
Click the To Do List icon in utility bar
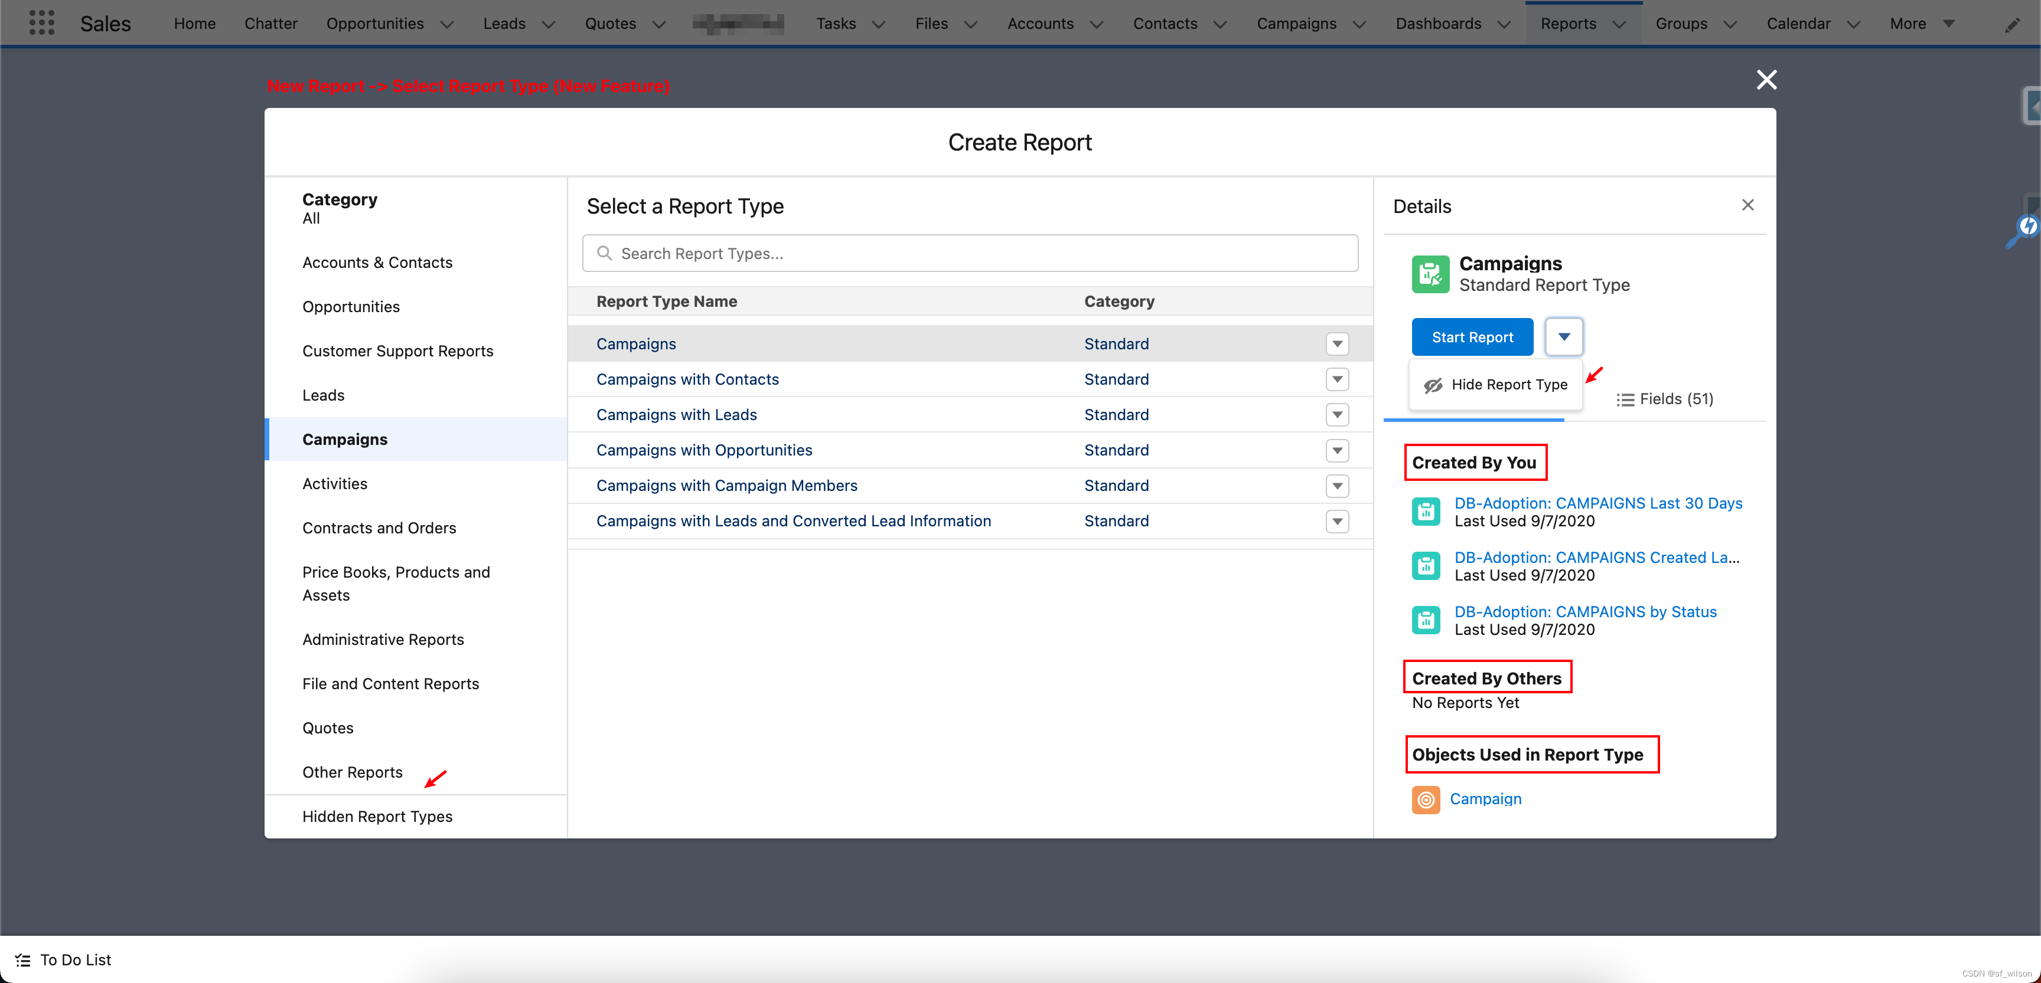[x=23, y=960]
